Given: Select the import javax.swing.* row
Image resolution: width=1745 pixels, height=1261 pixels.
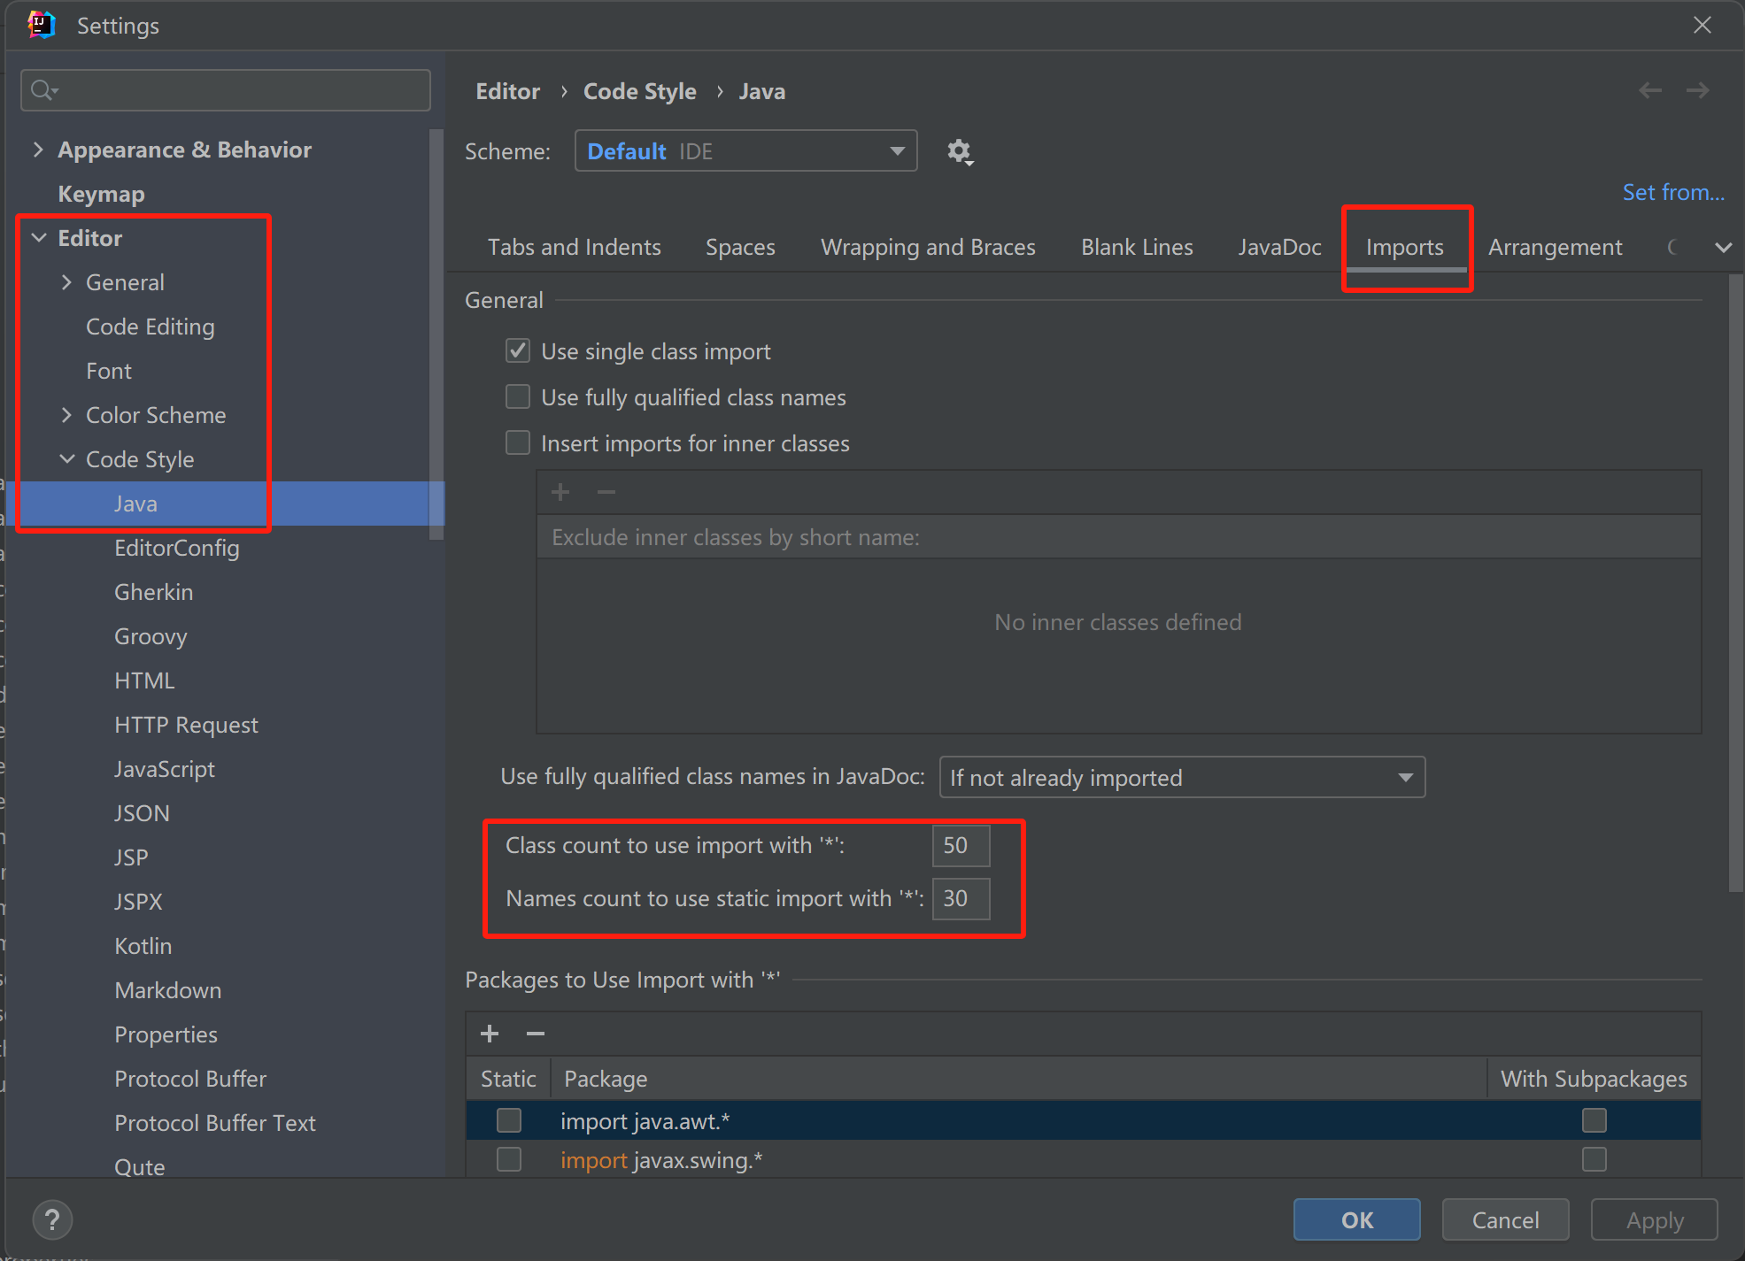Looking at the screenshot, I should (x=1083, y=1160).
